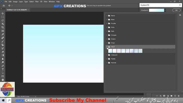Image resolution: width=183 pixels, height=103 pixels.
Task: Expand the Basics gradient folder
Action: [x=107, y=16]
